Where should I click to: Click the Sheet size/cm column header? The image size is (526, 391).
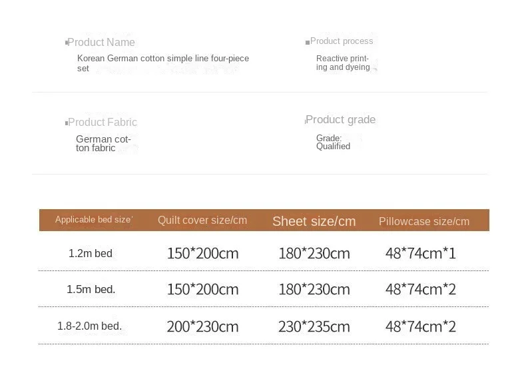pyautogui.click(x=314, y=221)
